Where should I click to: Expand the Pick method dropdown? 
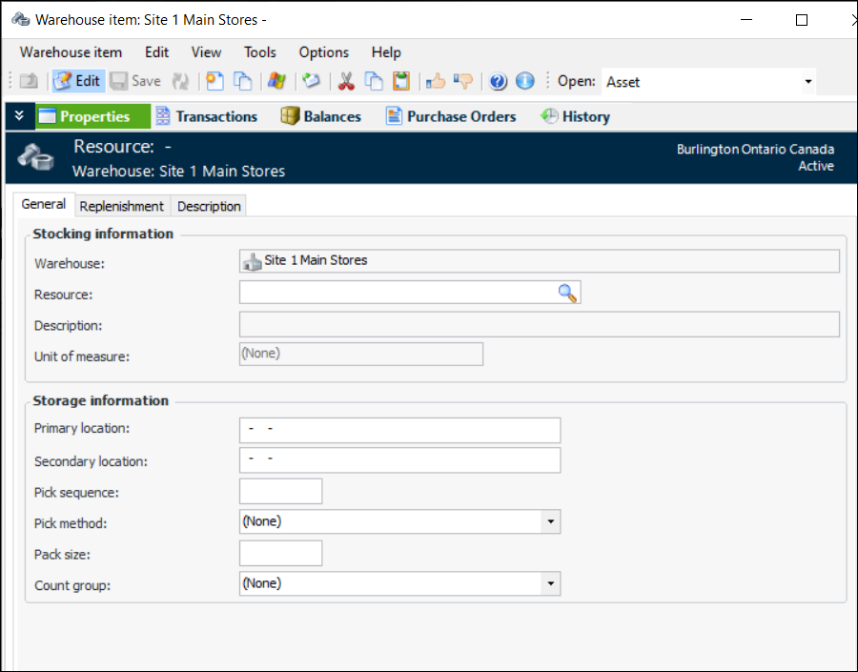(550, 521)
